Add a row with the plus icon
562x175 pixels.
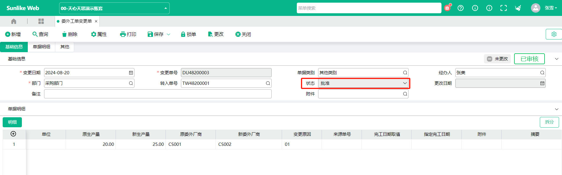pos(13,134)
